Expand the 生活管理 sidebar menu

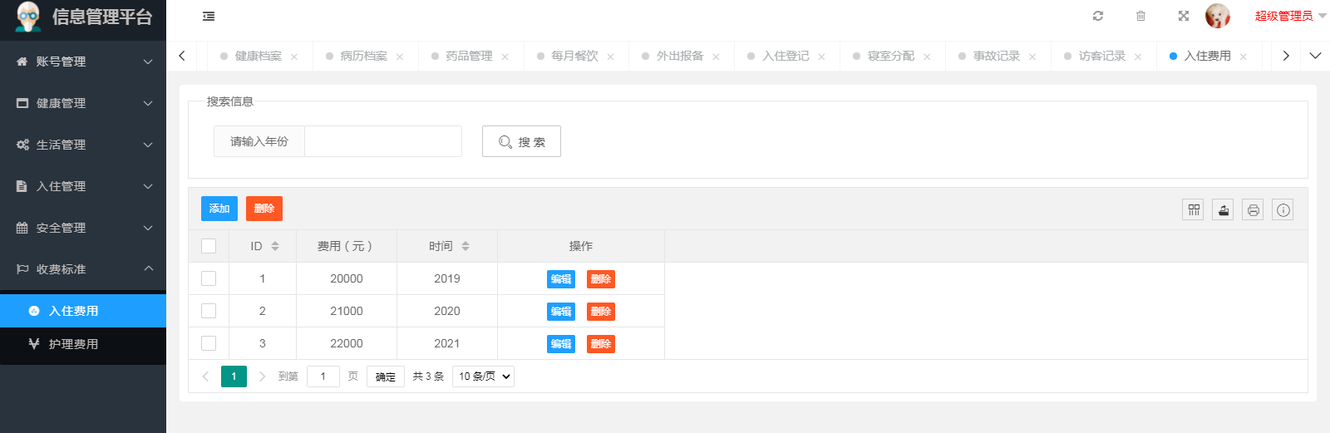[83, 145]
